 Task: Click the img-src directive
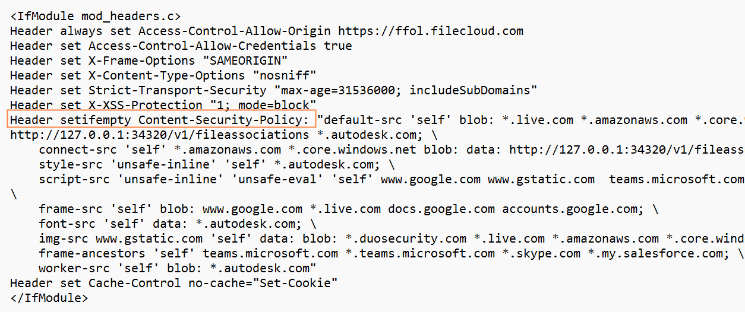point(64,238)
